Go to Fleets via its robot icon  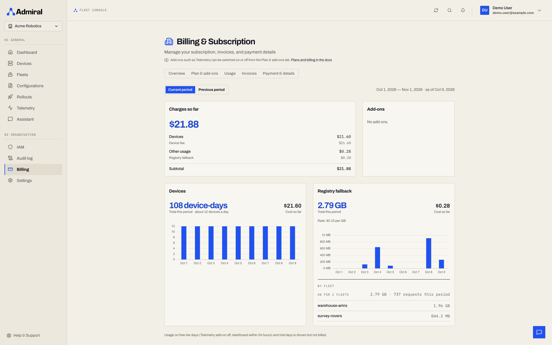pyautogui.click(x=10, y=74)
